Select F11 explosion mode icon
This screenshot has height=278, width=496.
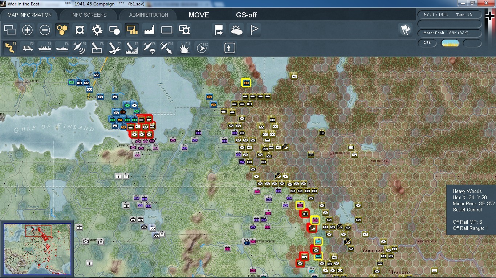[x=184, y=48]
